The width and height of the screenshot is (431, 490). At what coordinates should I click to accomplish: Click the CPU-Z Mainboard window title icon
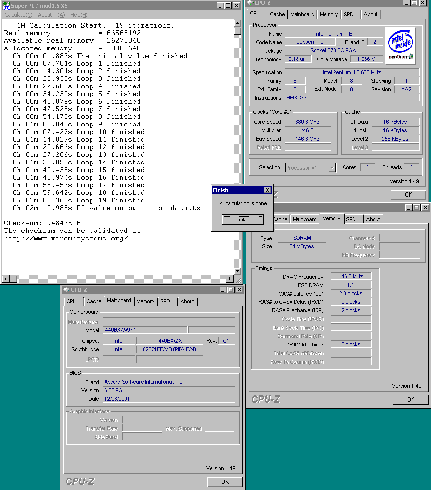[66, 290]
